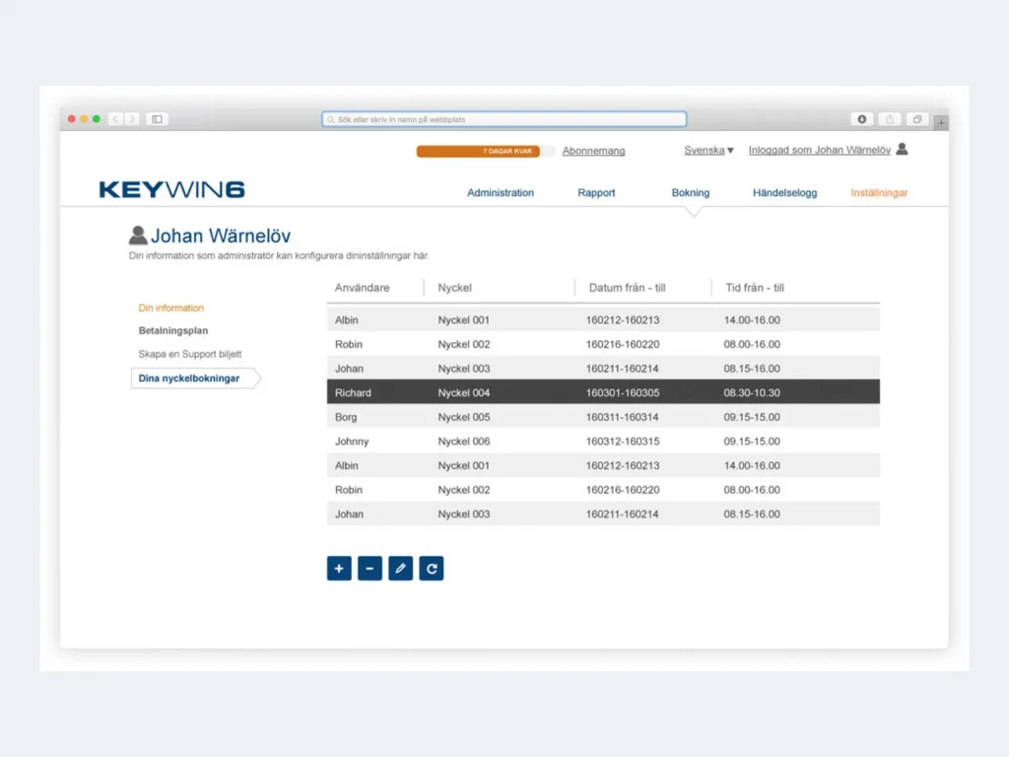Click the Tid från - till header
Image resolution: width=1009 pixels, height=757 pixels.
coord(754,288)
